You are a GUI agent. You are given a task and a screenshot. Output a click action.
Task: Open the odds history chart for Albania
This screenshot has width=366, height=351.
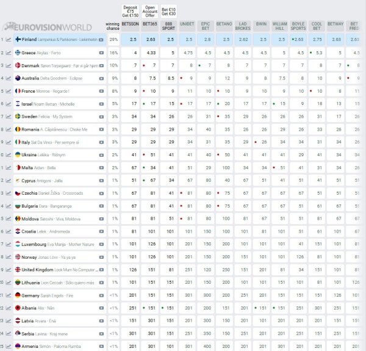point(9,308)
